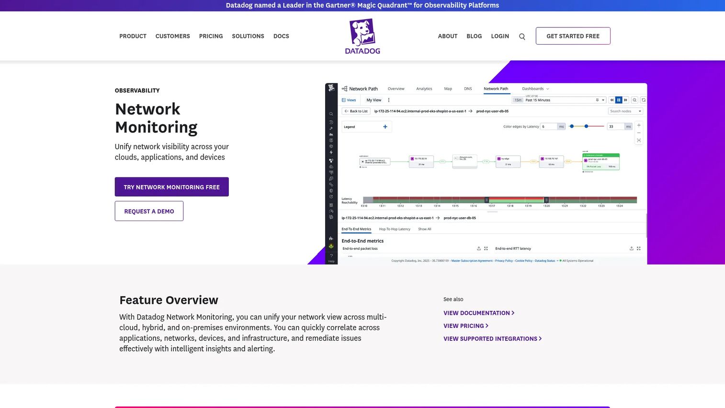725x408 pixels.
Task: Open the VIEW SUPPORTED INTEGRATIONS link
Action: click(493, 338)
